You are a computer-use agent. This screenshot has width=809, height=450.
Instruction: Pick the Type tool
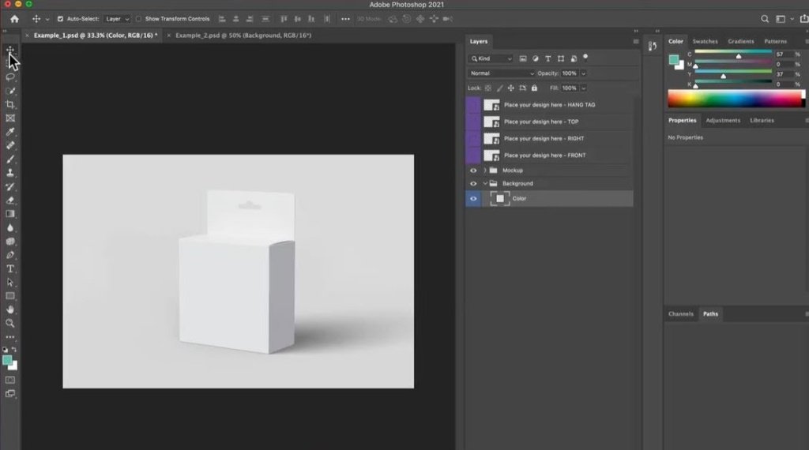[10, 268]
